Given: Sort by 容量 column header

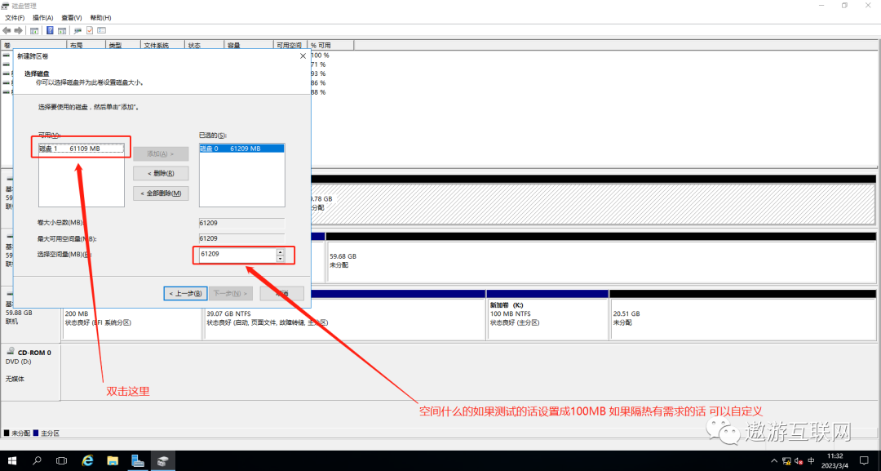Looking at the screenshot, I should [248, 45].
